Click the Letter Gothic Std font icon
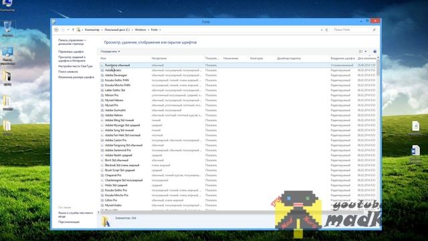 102,90
